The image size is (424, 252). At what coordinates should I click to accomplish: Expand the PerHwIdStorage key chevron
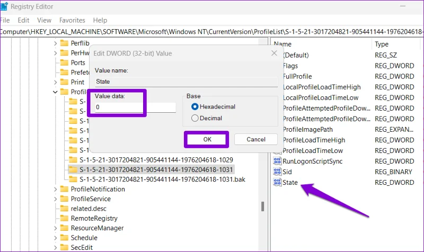[x=55, y=53]
